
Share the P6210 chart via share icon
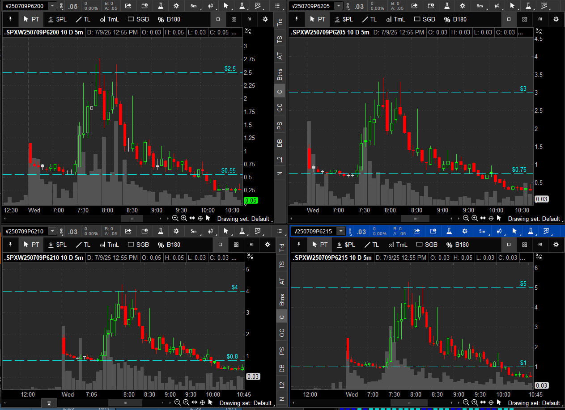pyautogui.click(x=128, y=231)
